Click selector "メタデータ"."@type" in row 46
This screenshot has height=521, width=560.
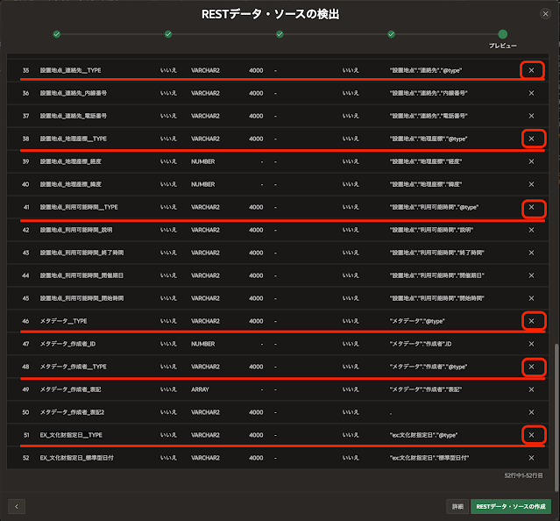(x=417, y=321)
